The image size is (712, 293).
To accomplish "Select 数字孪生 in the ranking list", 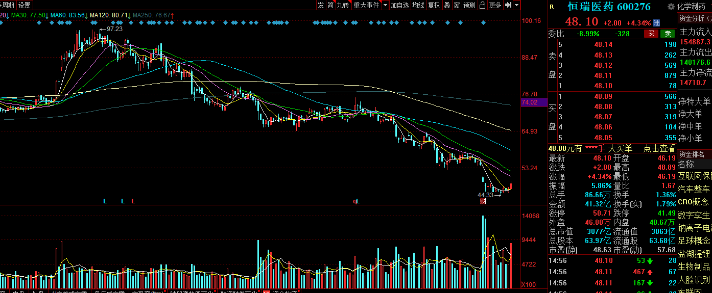I will tap(694, 215).
